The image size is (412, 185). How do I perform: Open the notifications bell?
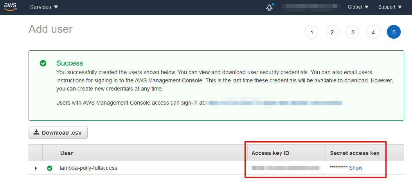coord(269,7)
